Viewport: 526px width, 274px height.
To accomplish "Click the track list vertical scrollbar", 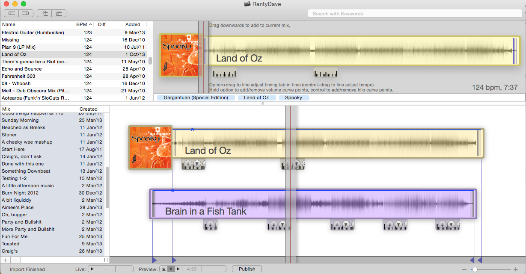I will [x=150, y=61].
